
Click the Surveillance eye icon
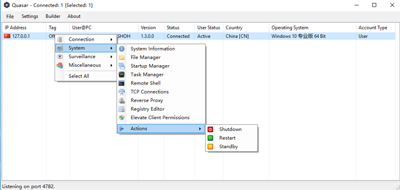tap(60, 57)
